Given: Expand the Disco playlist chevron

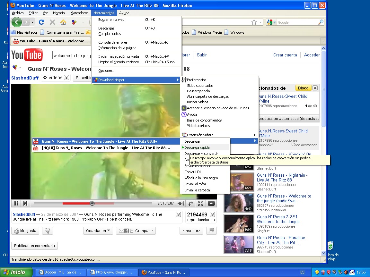Looking at the screenshot, I should tap(315, 88).
